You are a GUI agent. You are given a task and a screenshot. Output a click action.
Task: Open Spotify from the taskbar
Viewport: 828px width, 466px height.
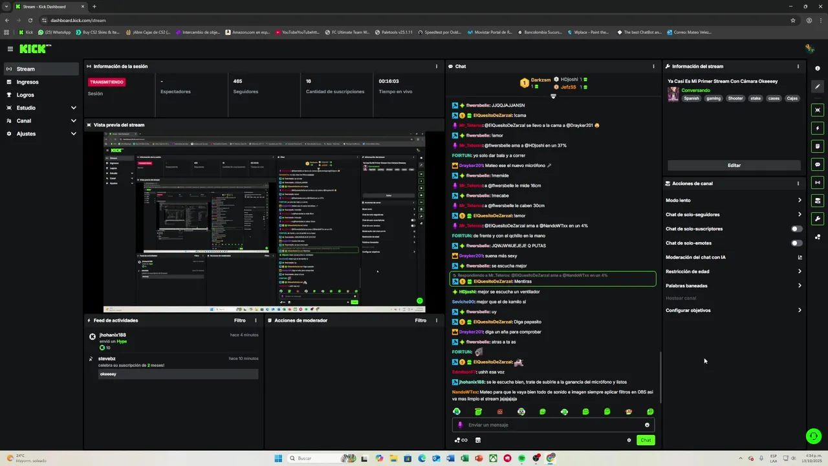[521, 458]
